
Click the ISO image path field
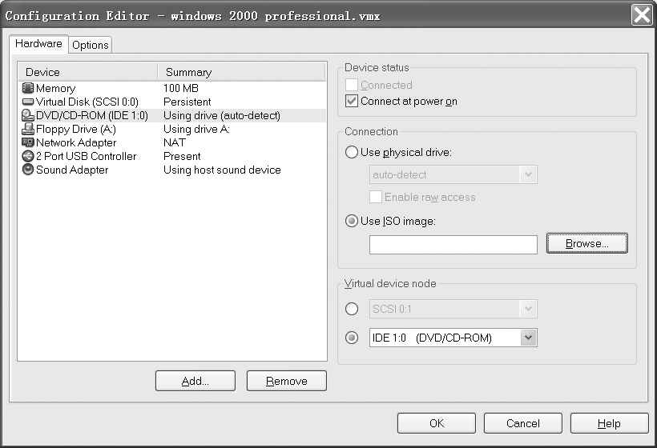pos(453,245)
